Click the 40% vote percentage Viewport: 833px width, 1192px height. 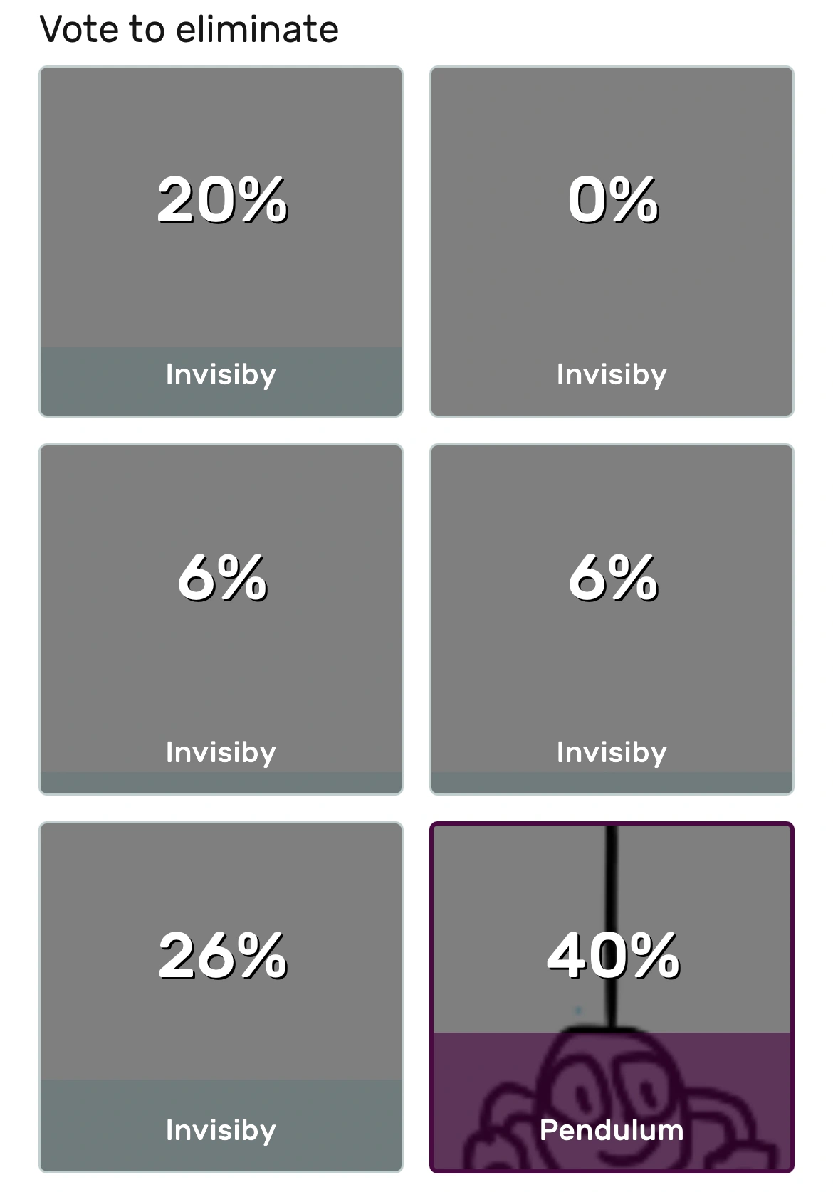612,955
